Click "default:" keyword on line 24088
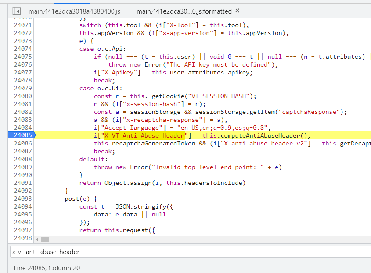The height and width of the screenshot is (273, 371). (94, 160)
